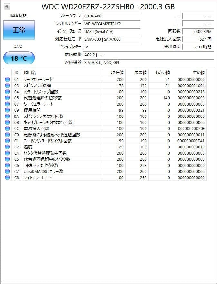Select the 電源断による磁気ヘッド退避回数 attribute name

tap(52, 135)
